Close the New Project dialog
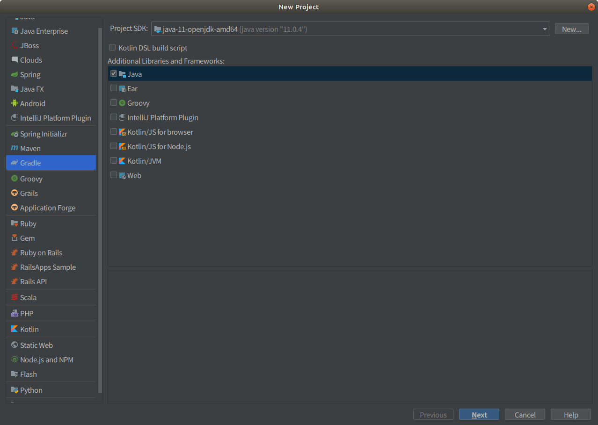Image resolution: width=598 pixels, height=425 pixels. point(591,7)
